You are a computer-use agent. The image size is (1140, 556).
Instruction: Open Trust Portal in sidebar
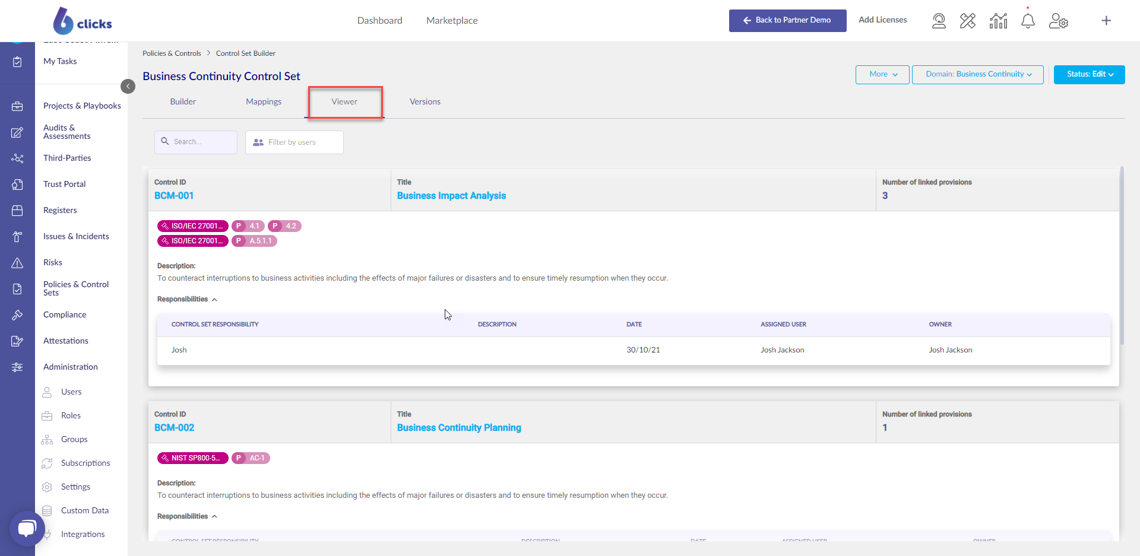coord(64,185)
